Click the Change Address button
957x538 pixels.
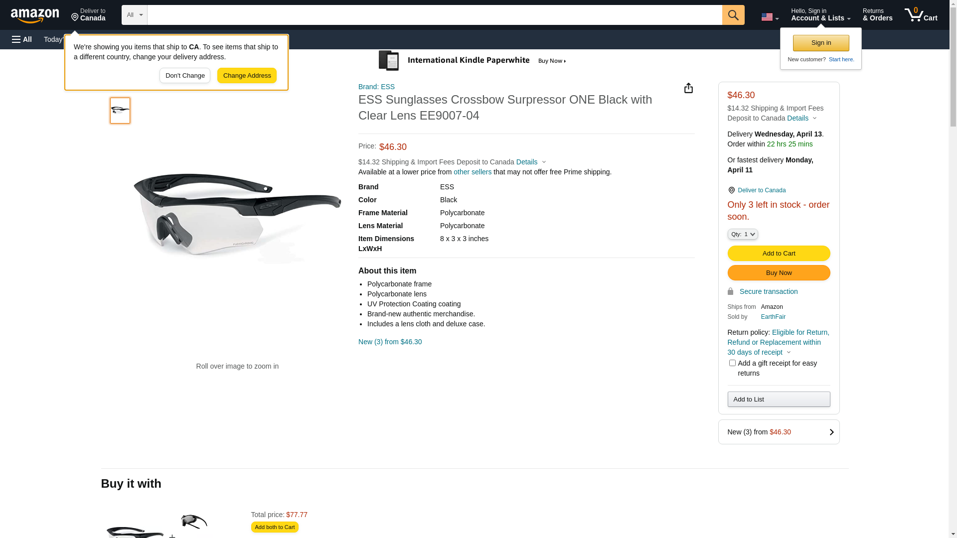(x=247, y=76)
